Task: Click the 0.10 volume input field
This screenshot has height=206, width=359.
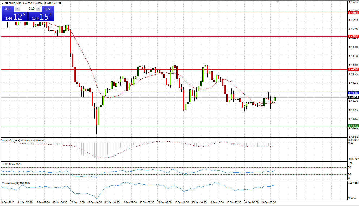Action: 27,9
